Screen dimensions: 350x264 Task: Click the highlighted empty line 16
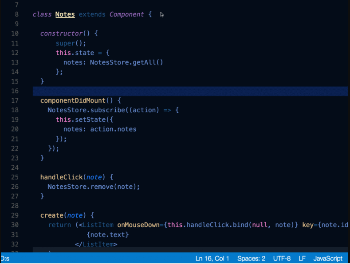[x=190, y=91]
